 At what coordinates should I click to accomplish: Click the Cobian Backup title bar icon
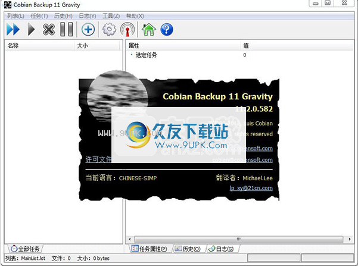(8, 5)
